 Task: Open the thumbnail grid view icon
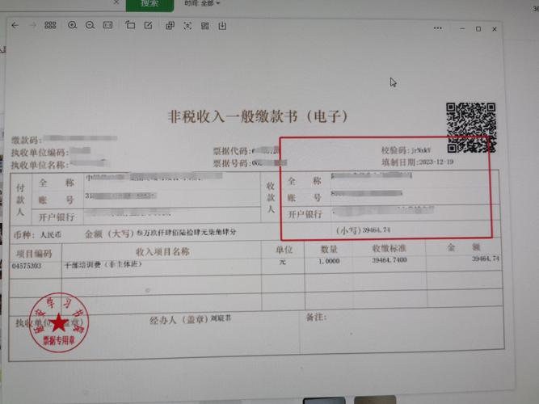[x=50, y=25]
